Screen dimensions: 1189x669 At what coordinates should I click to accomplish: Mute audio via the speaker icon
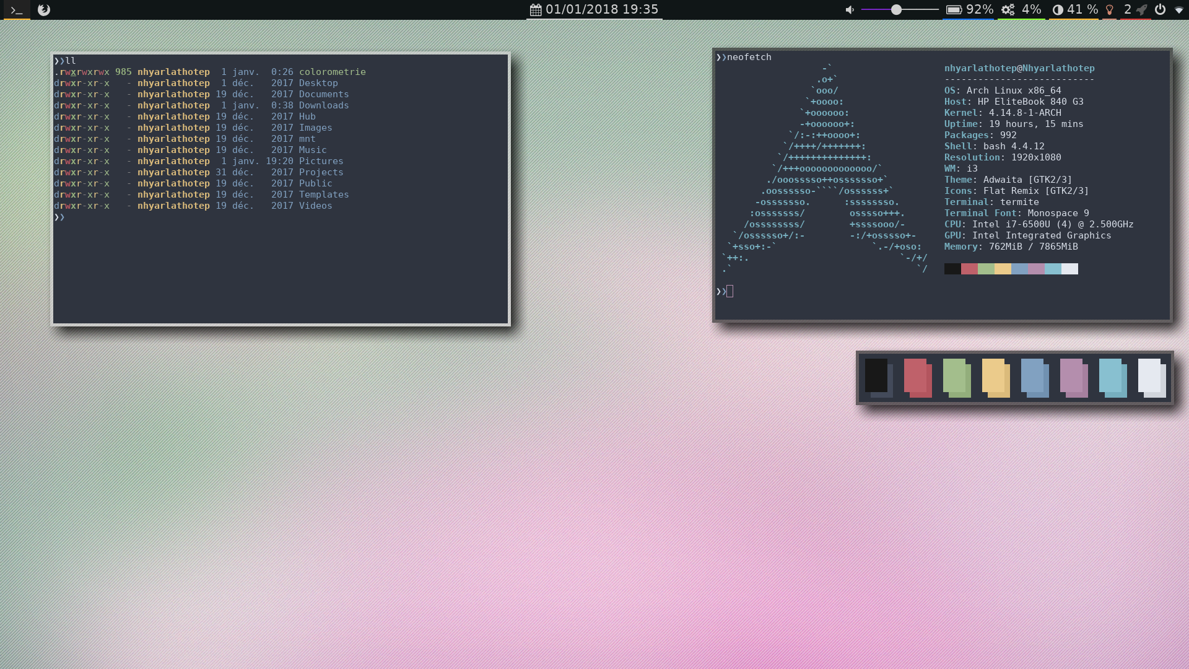pyautogui.click(x=850, y=10)
